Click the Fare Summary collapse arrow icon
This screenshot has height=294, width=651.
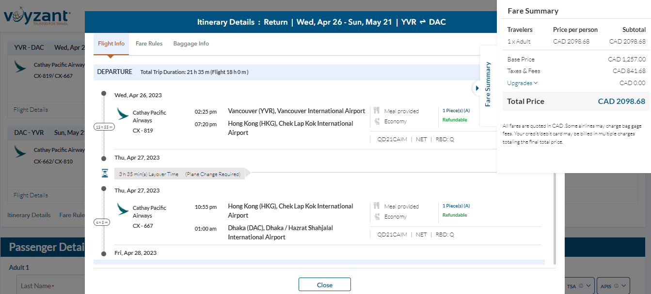tap(477, 88)
